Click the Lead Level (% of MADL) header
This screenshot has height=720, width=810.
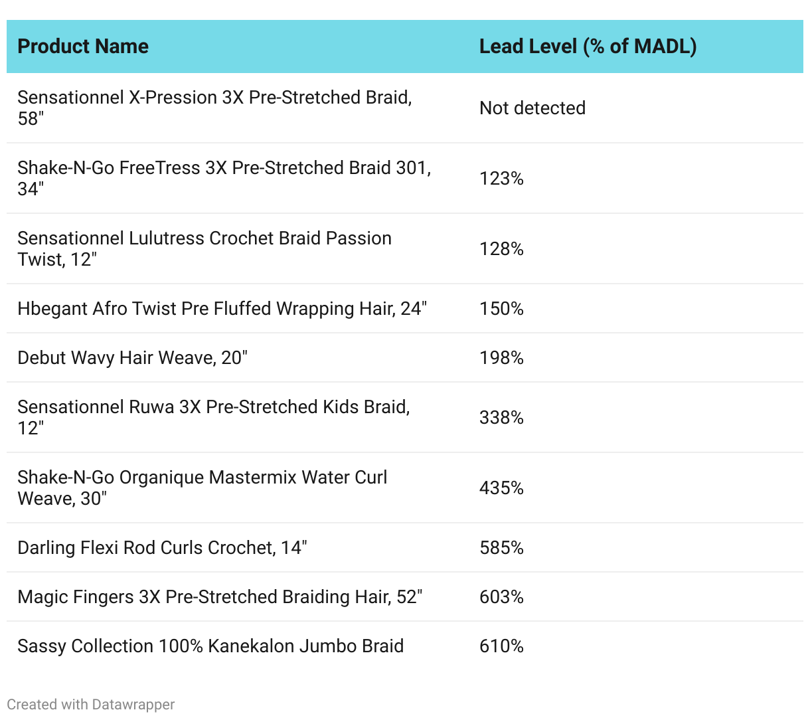click(x=588, y=46)
